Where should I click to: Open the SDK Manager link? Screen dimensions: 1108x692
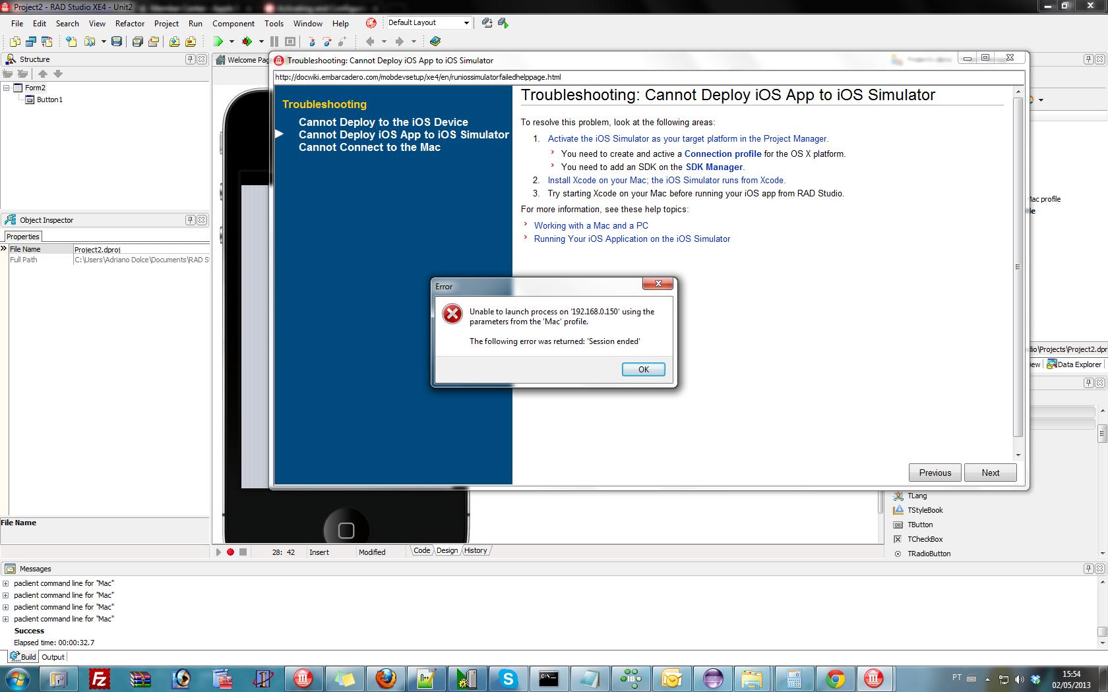(x=714, y=167)
